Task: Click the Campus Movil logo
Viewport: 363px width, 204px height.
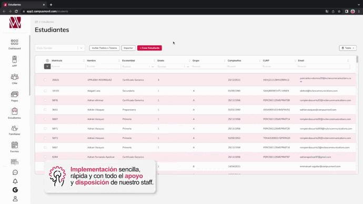Action: click(x=15, y=23)
